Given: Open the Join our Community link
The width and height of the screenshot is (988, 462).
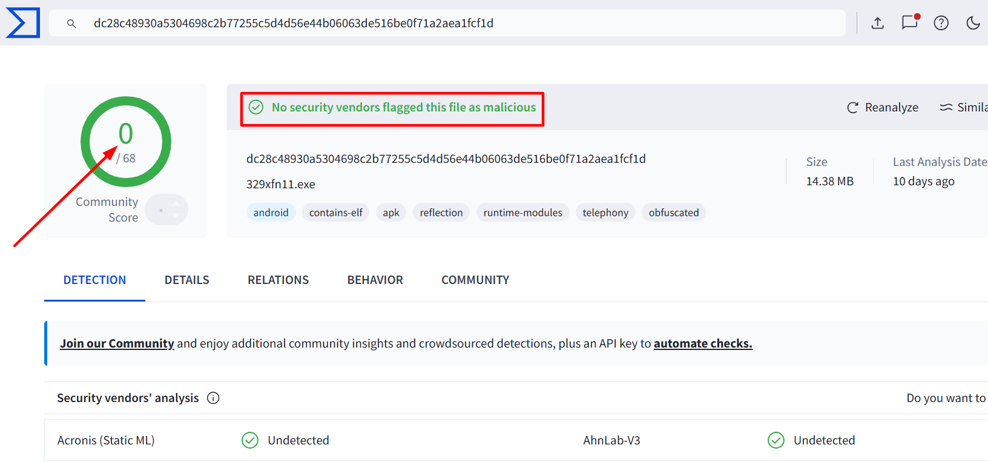Looking at the screenshot, I should [x=117, y=343].
